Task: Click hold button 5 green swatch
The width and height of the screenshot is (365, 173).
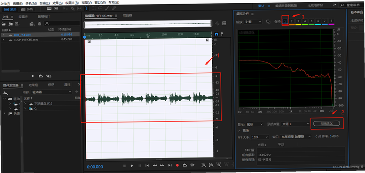Action: (x=312, y=21)
